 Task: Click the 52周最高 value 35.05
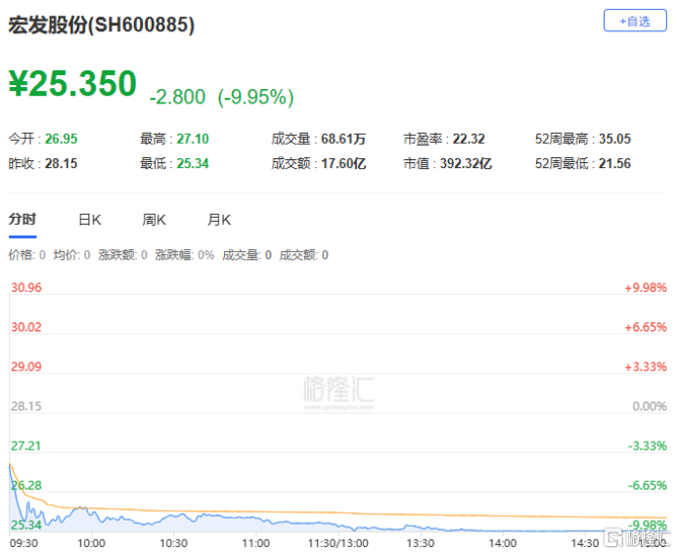pos(614,139)
